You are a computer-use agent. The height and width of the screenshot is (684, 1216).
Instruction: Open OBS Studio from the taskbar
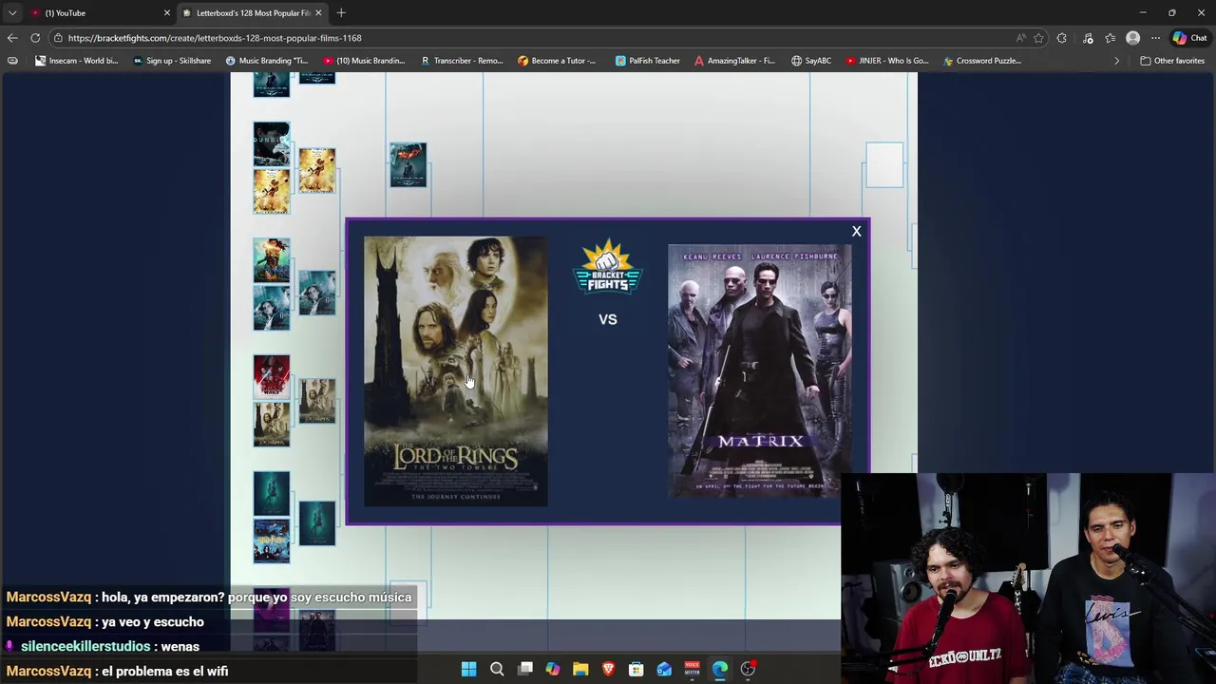[x=748, y=669]
